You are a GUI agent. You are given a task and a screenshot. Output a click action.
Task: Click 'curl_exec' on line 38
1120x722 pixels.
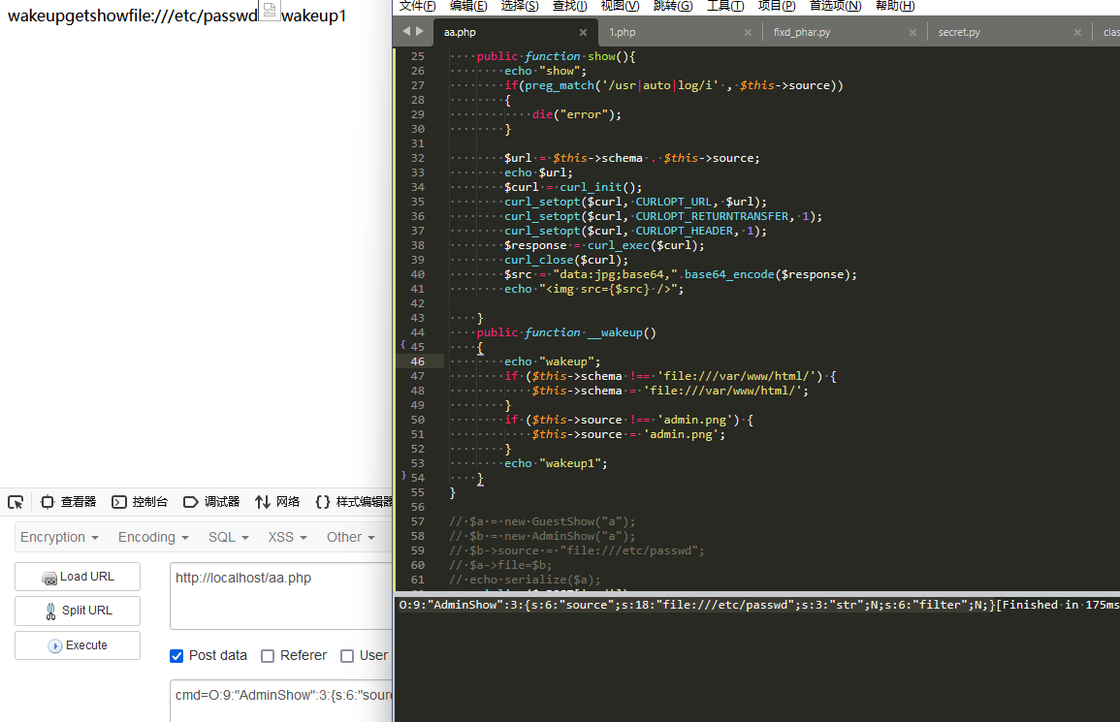point(618,245)
